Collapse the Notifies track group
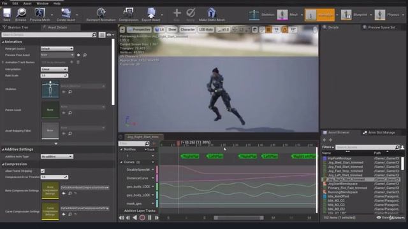408x229 pixels. coord(121,149)
